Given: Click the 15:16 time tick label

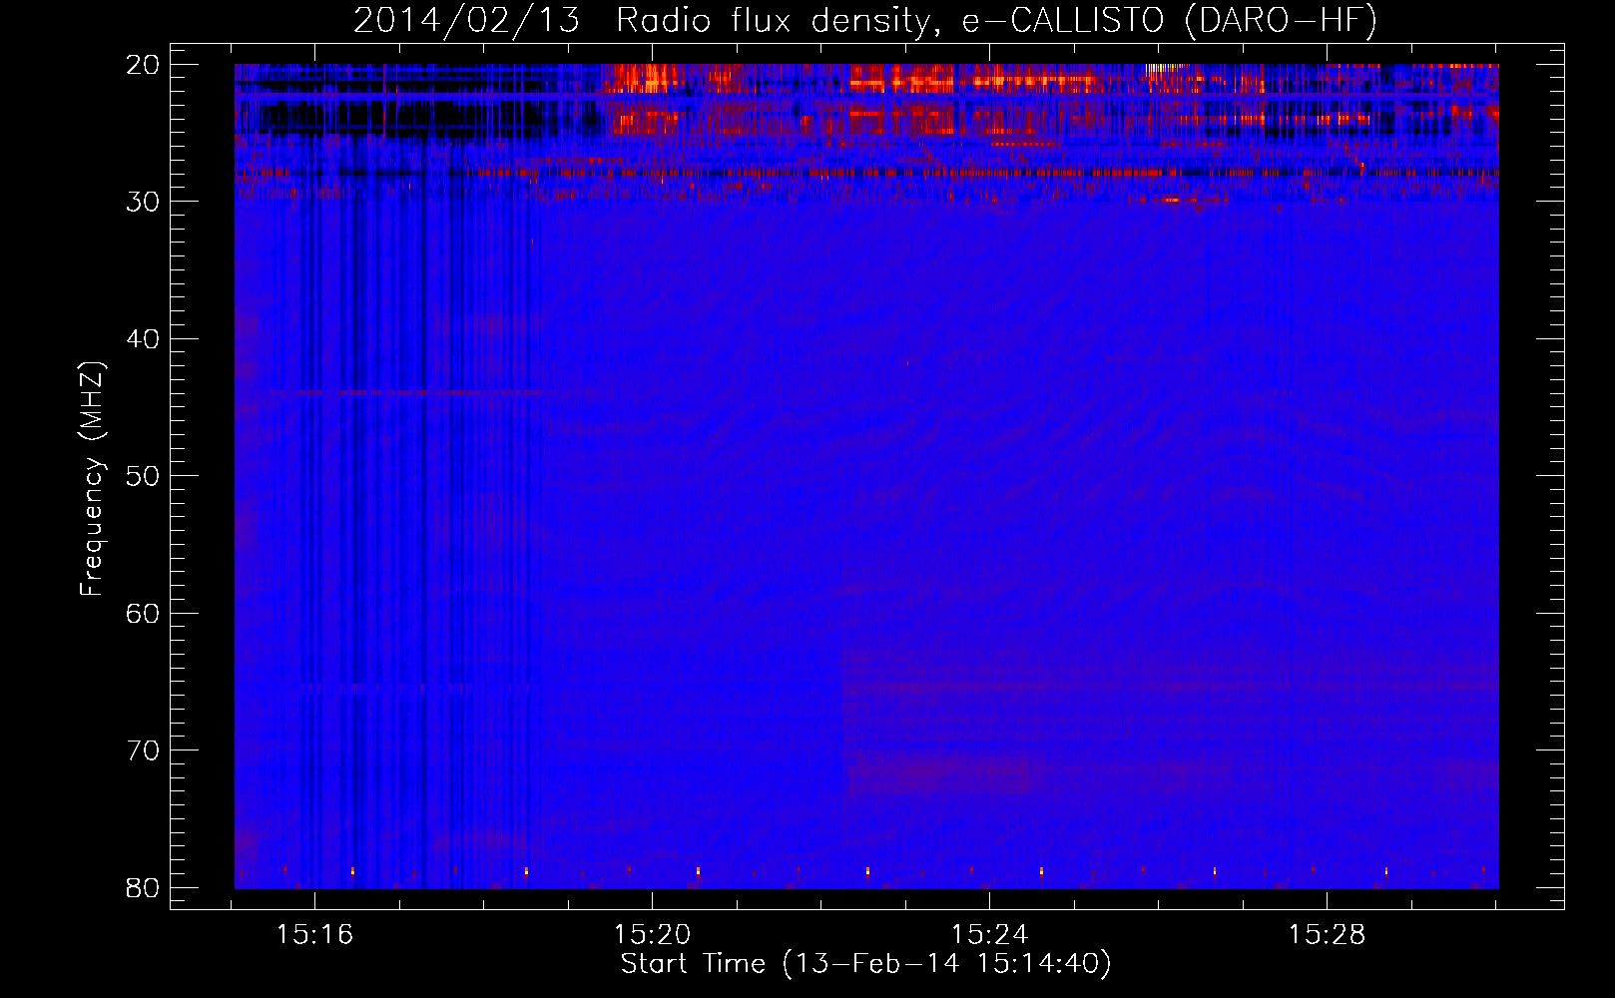Looking at the screenshot, I should coord(315,935).
